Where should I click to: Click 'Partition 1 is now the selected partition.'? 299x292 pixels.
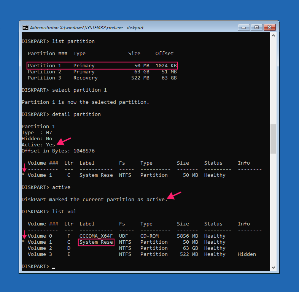coord(86,102)
